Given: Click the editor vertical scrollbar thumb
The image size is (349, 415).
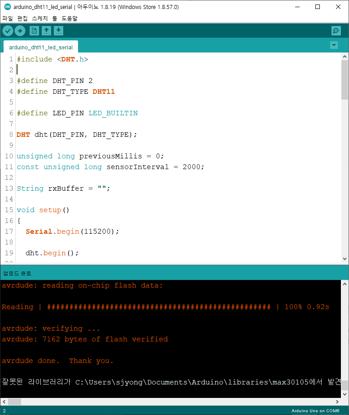Looking at the screenshot, I should (x=345, y=80).
